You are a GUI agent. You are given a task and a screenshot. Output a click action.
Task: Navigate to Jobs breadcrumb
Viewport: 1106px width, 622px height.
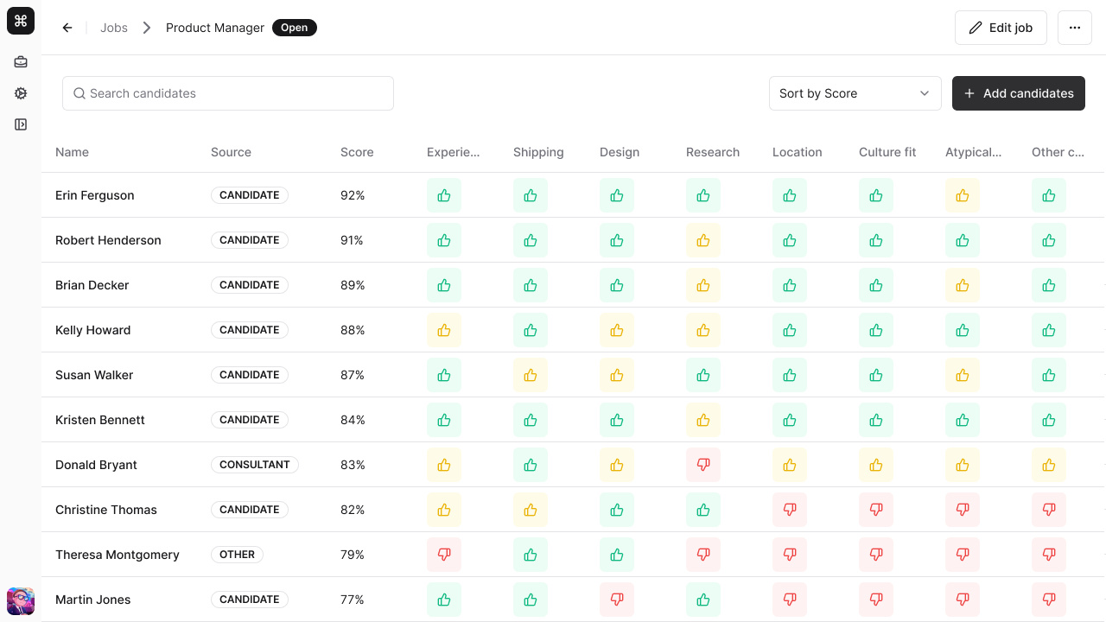[114, 28]
